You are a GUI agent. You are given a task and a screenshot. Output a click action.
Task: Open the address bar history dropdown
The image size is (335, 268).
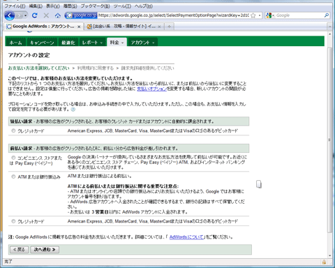click(260, 15)
